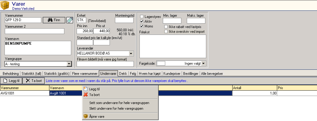Click the Fritekst text area

pyautogui.click(x=173, y=46)
